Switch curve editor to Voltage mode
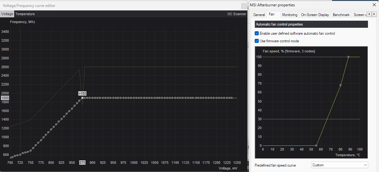379x172 pixels. coord(7,14)
